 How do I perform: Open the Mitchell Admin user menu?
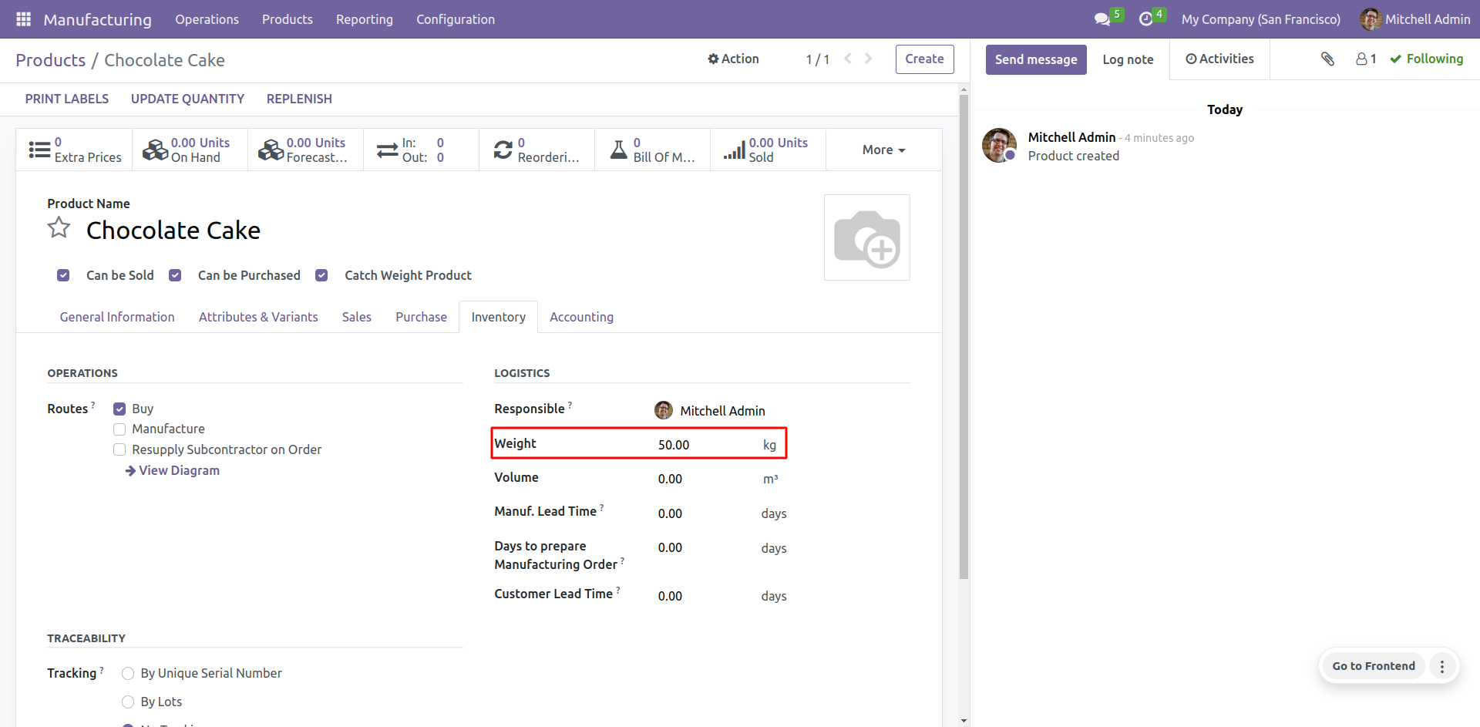pos(1414,19)
